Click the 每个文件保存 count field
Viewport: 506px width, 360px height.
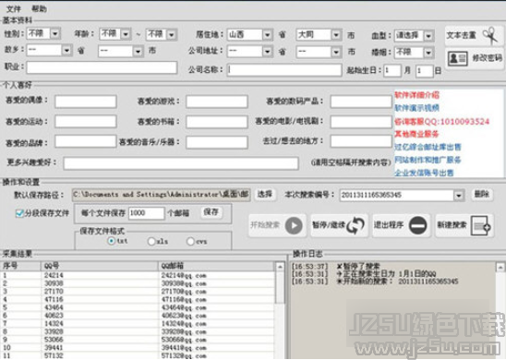147,213
